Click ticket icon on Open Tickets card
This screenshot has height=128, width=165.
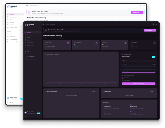pos(154,43)
